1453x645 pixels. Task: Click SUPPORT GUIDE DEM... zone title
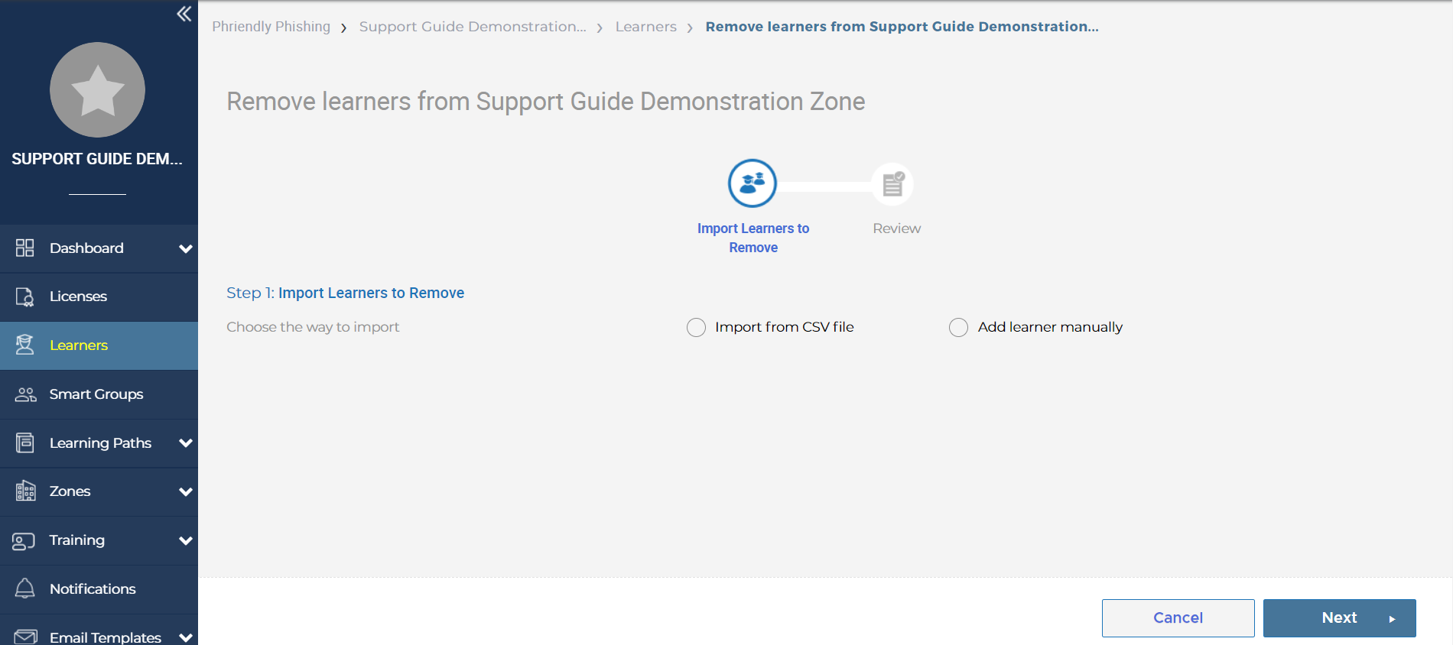click(97, 159)
